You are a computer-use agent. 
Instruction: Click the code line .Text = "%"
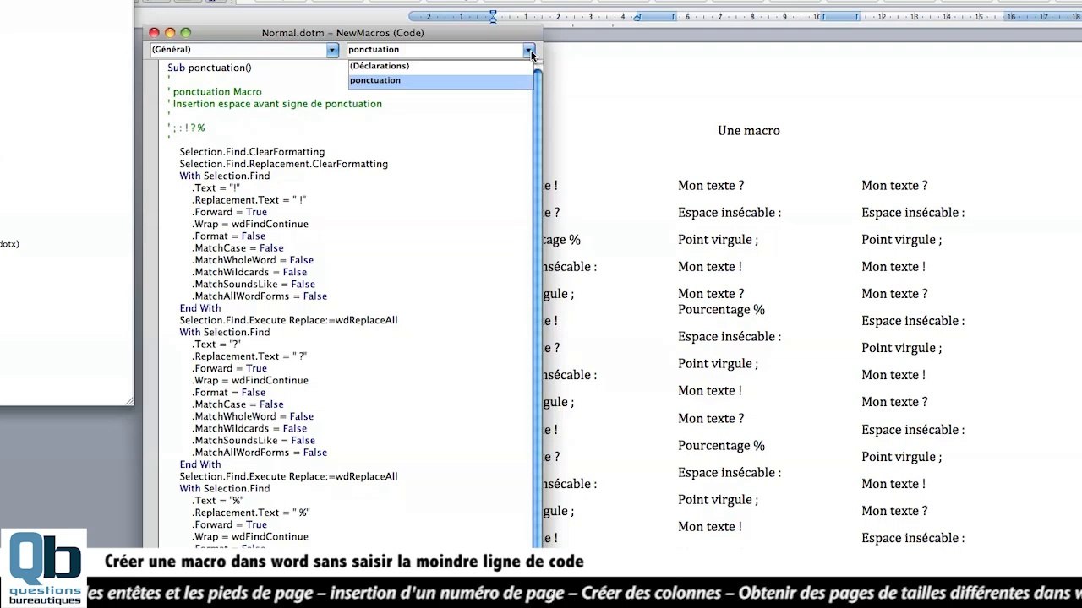pyautogui.click(x=218, y=501)
